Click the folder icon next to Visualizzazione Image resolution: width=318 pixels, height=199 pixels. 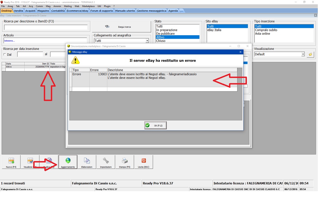pyautogui.click(x=310, y=54)
